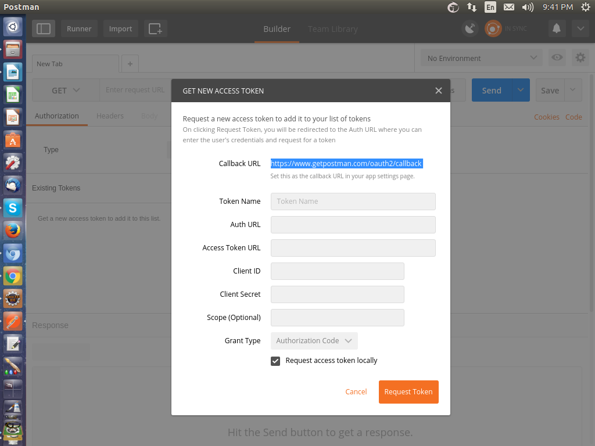Launch Thunderbird mail from dock

13,185
